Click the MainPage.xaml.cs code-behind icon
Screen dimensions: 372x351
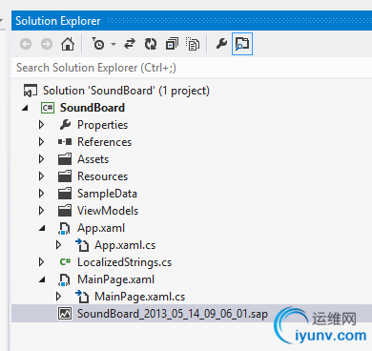(82, 297)
